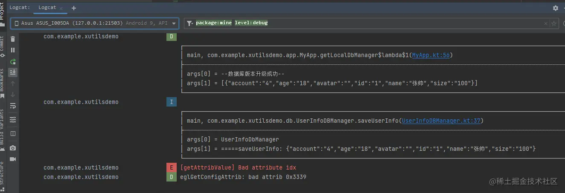Open the Asus ASUS_I005DA device dropdown
Viewport: 565px width, 193px height.
click(95, 23)
